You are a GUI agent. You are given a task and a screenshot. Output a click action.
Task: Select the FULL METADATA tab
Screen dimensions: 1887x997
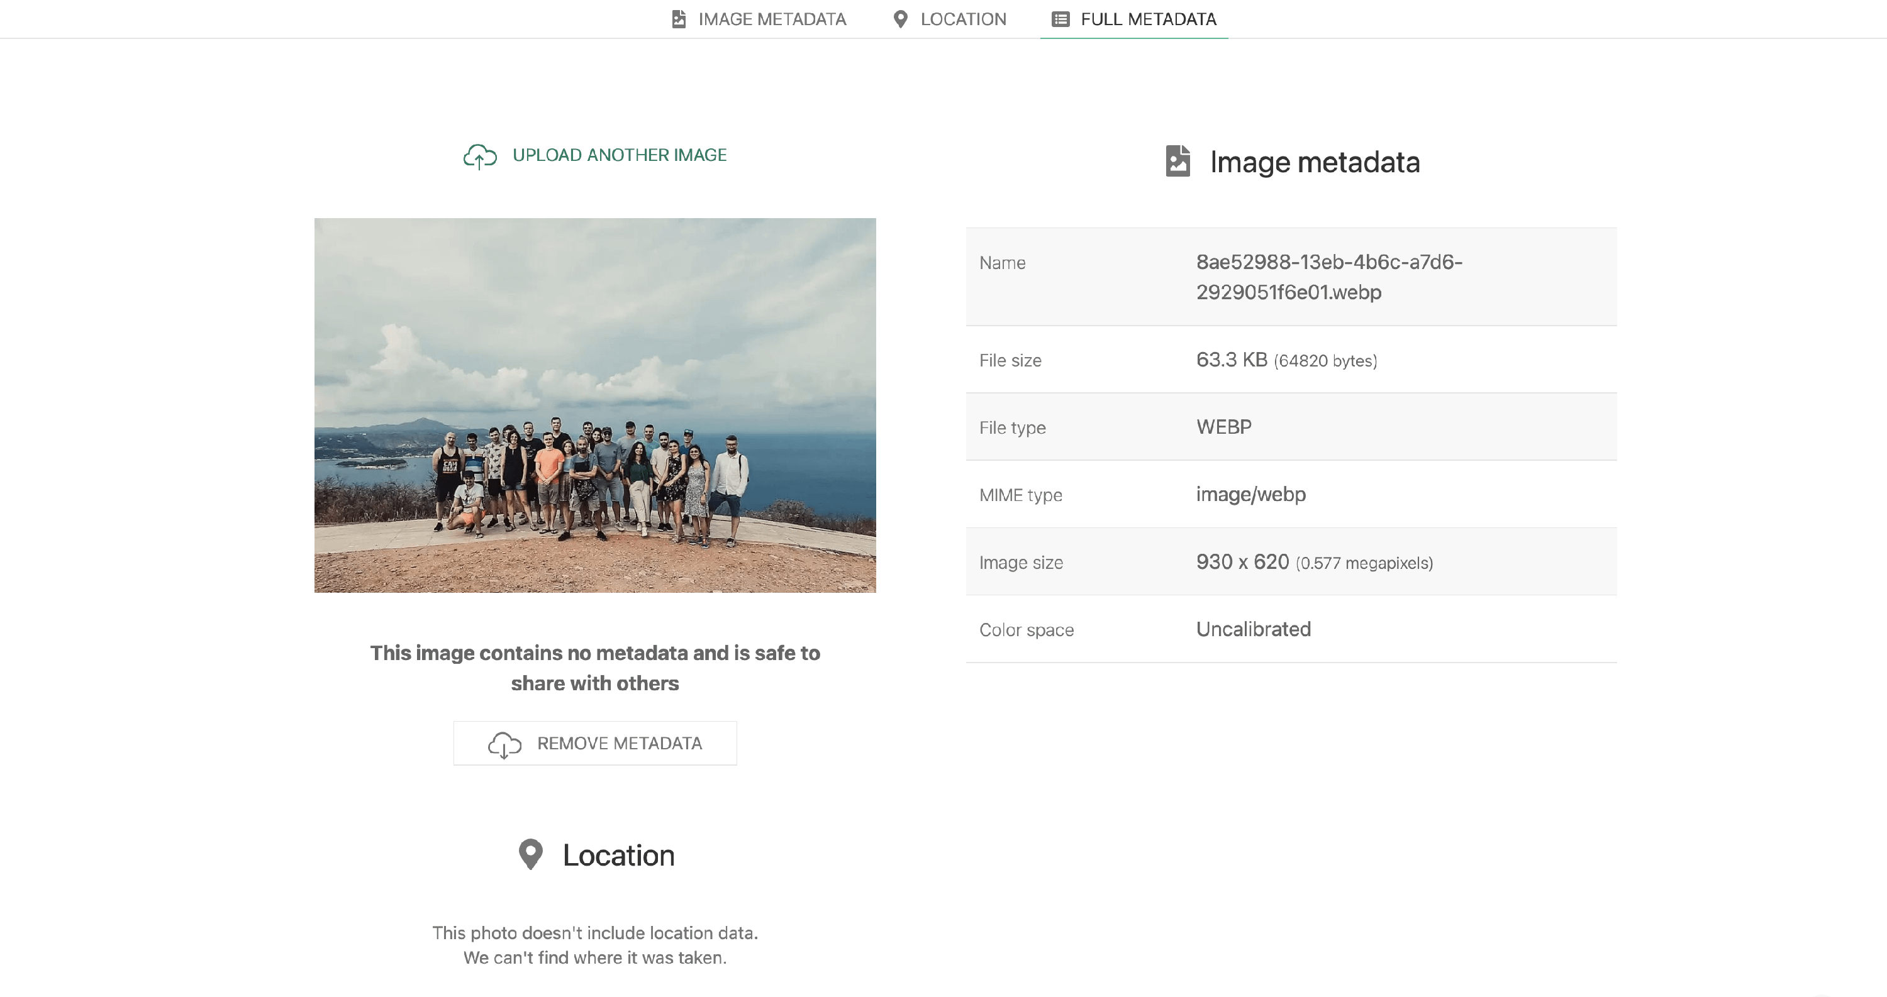click(x=1148, y=19)
